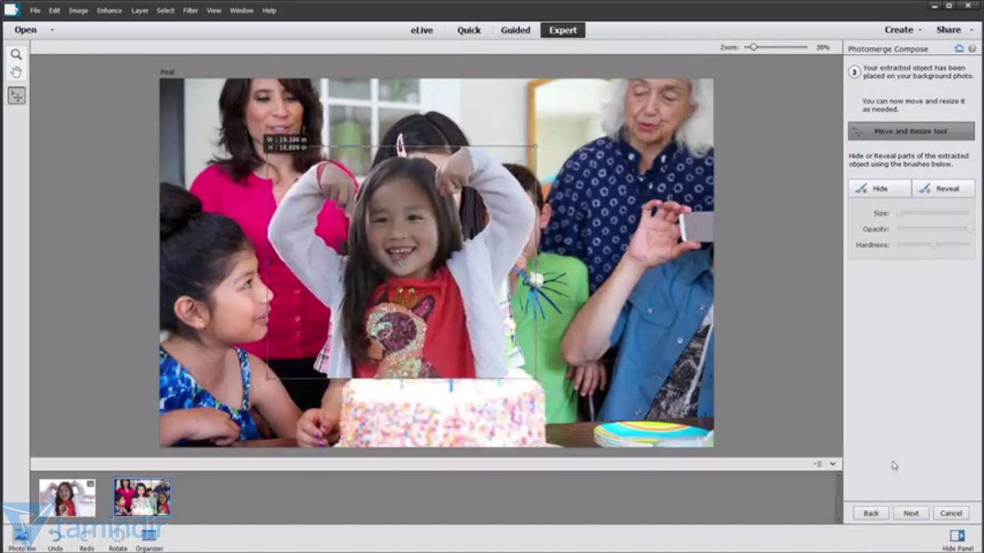Select the Move tool in the toolbox
Image resolution: width=984 pixels, height=553 pixels.
pos(16,96)
